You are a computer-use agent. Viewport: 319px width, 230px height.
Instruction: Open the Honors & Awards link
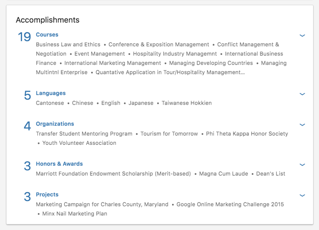(x=59, y=164)
